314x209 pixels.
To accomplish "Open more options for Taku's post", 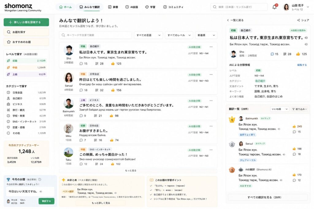I will click(211, 150).
